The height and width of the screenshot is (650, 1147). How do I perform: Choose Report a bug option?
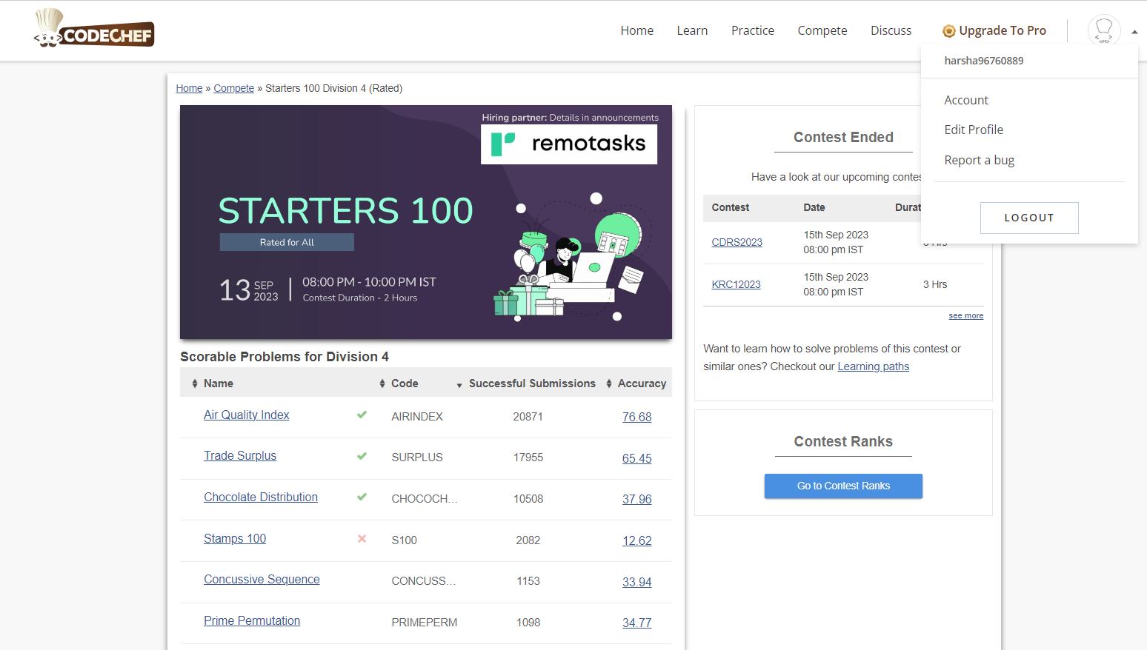pyautogui.click(x=979, y=160)
